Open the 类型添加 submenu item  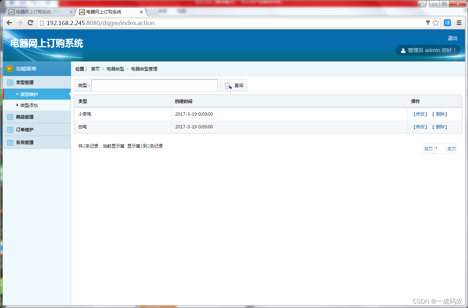click(37, 105)
